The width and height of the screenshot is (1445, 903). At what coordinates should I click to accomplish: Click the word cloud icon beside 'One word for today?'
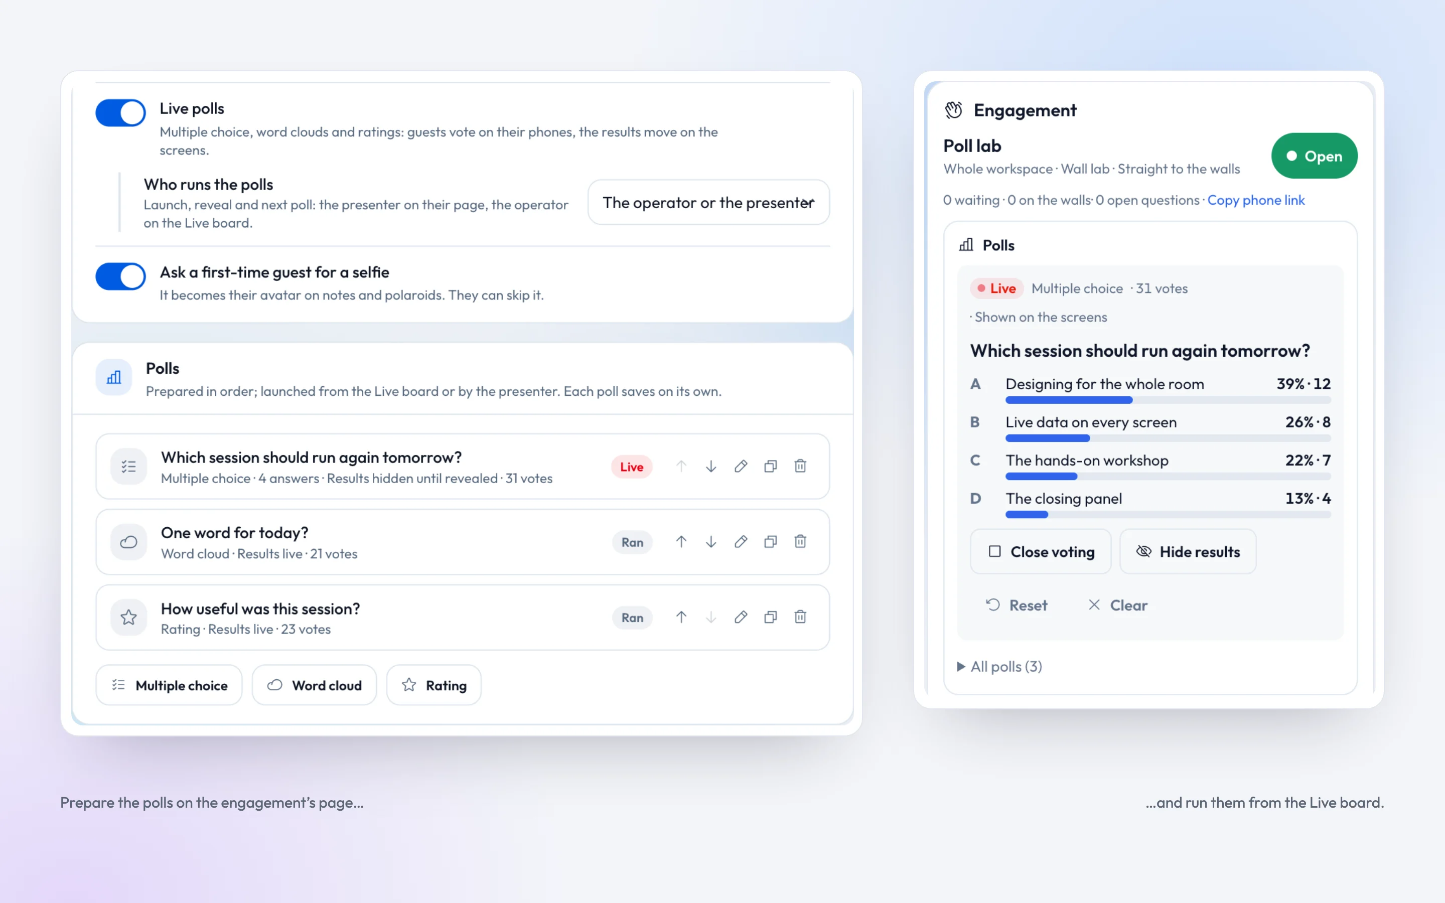click(128, 542)
